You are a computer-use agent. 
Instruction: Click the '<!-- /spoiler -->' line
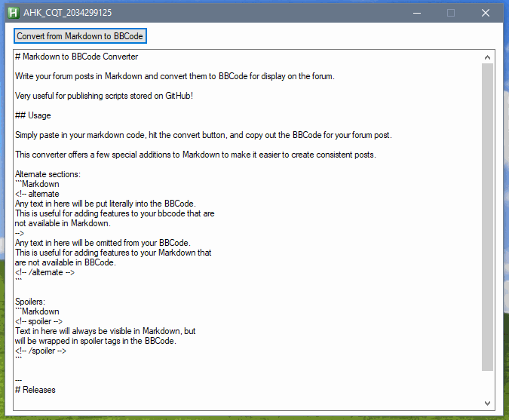point(41,351)
